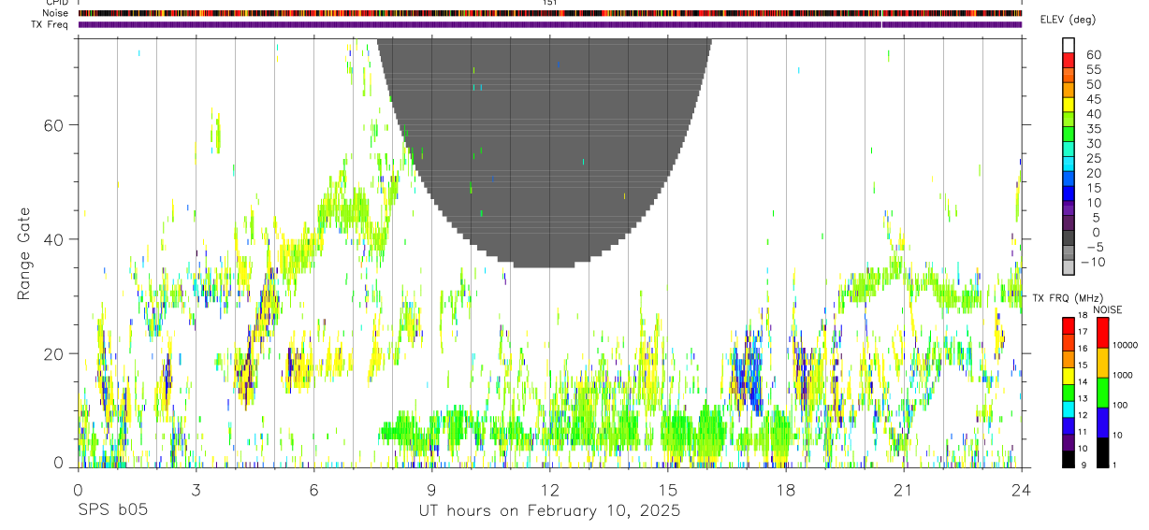Viewport: 1149px width, 530px height.
Task: Click the '14' label on TX FRQ scale
Action: [x=1083, y=381]
